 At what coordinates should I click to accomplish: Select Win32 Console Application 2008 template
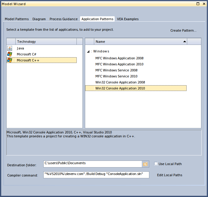(x=120, y=82)
